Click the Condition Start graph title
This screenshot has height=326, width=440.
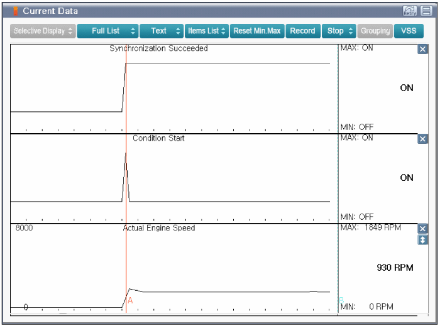click(x=158, y=138)
